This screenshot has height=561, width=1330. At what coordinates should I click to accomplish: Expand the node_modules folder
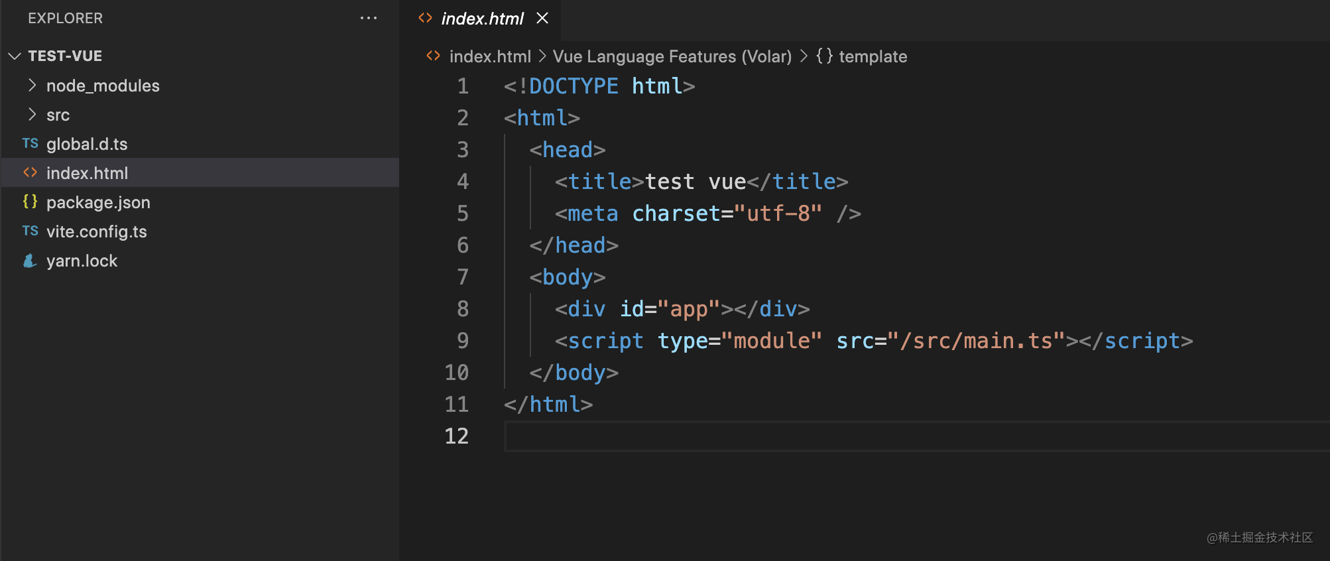[32, 85]
